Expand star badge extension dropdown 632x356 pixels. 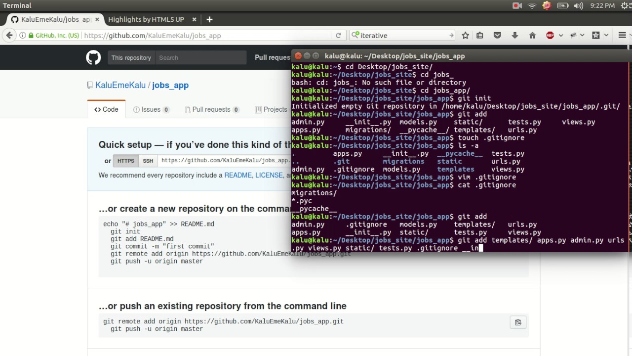pyautogui.click(x=606, y=35)
